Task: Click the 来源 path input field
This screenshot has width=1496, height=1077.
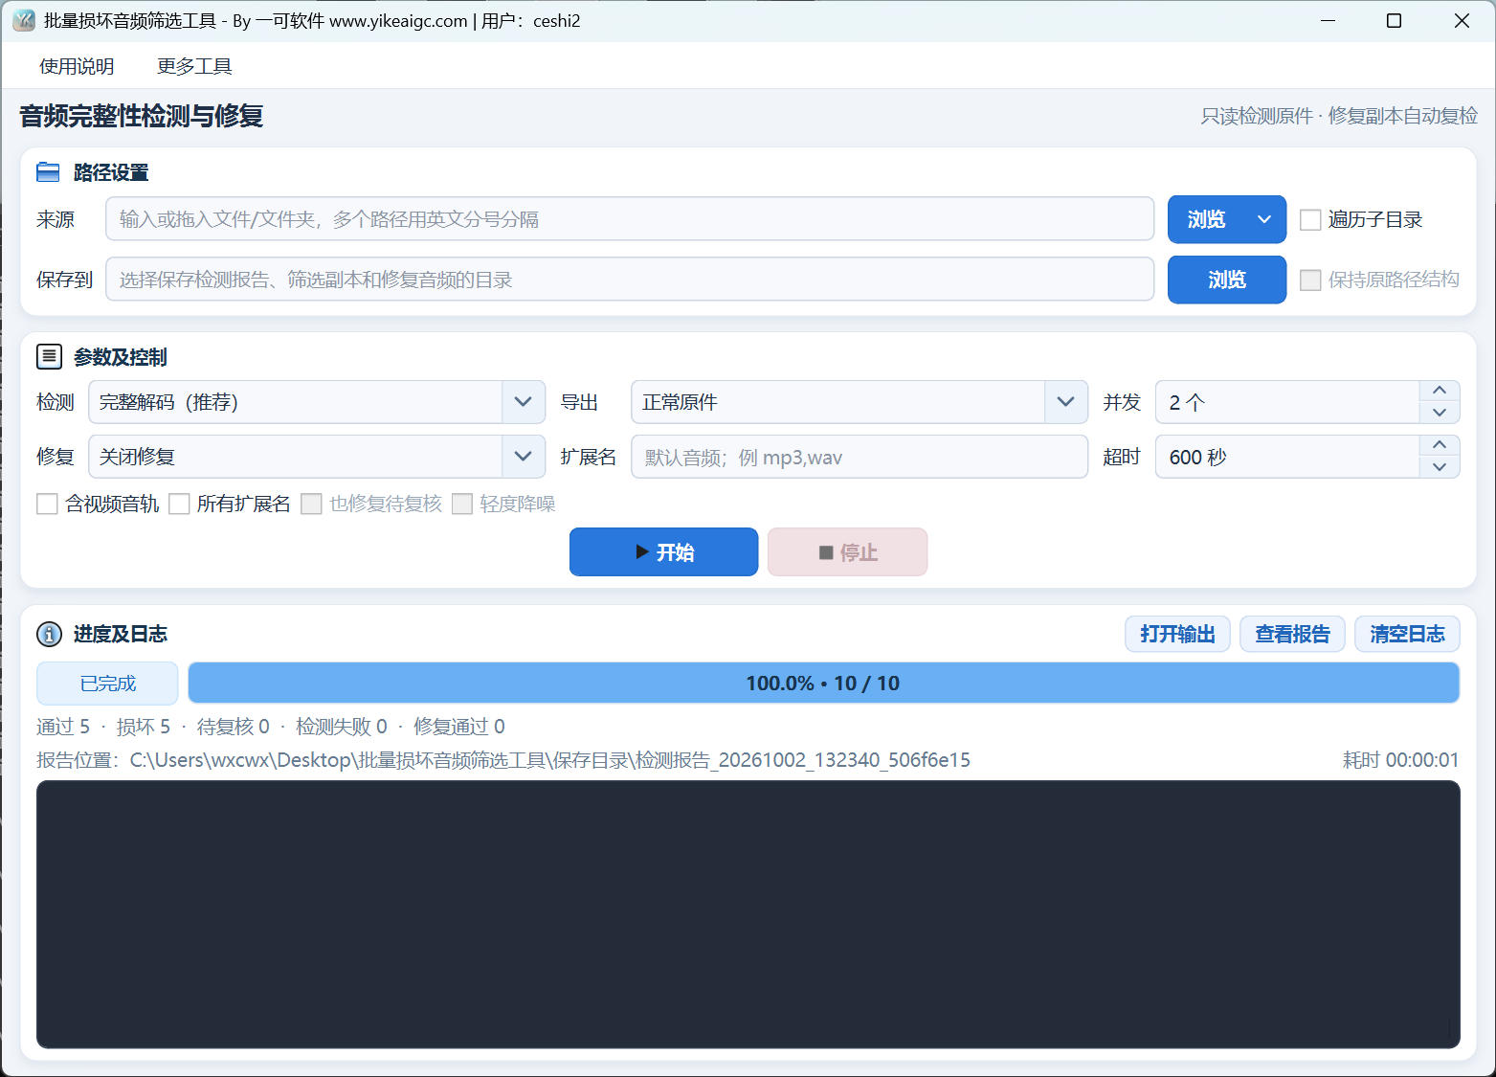Action: pos(630,219)
